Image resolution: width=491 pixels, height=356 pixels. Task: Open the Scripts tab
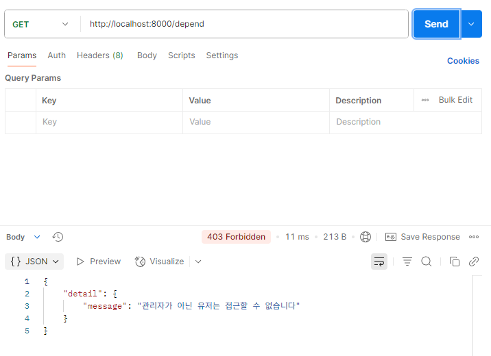(x=182, y=55)
